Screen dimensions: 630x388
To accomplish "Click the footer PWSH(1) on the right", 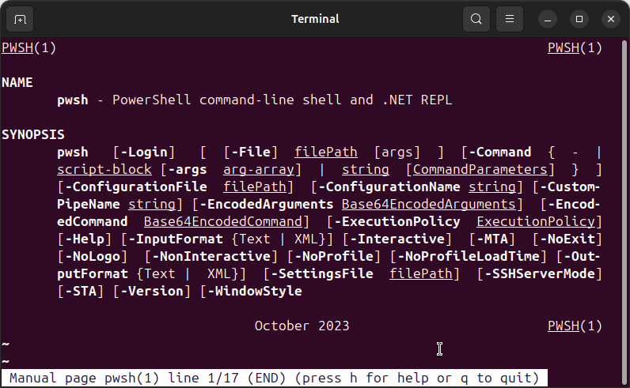I will tap(575, 326).
